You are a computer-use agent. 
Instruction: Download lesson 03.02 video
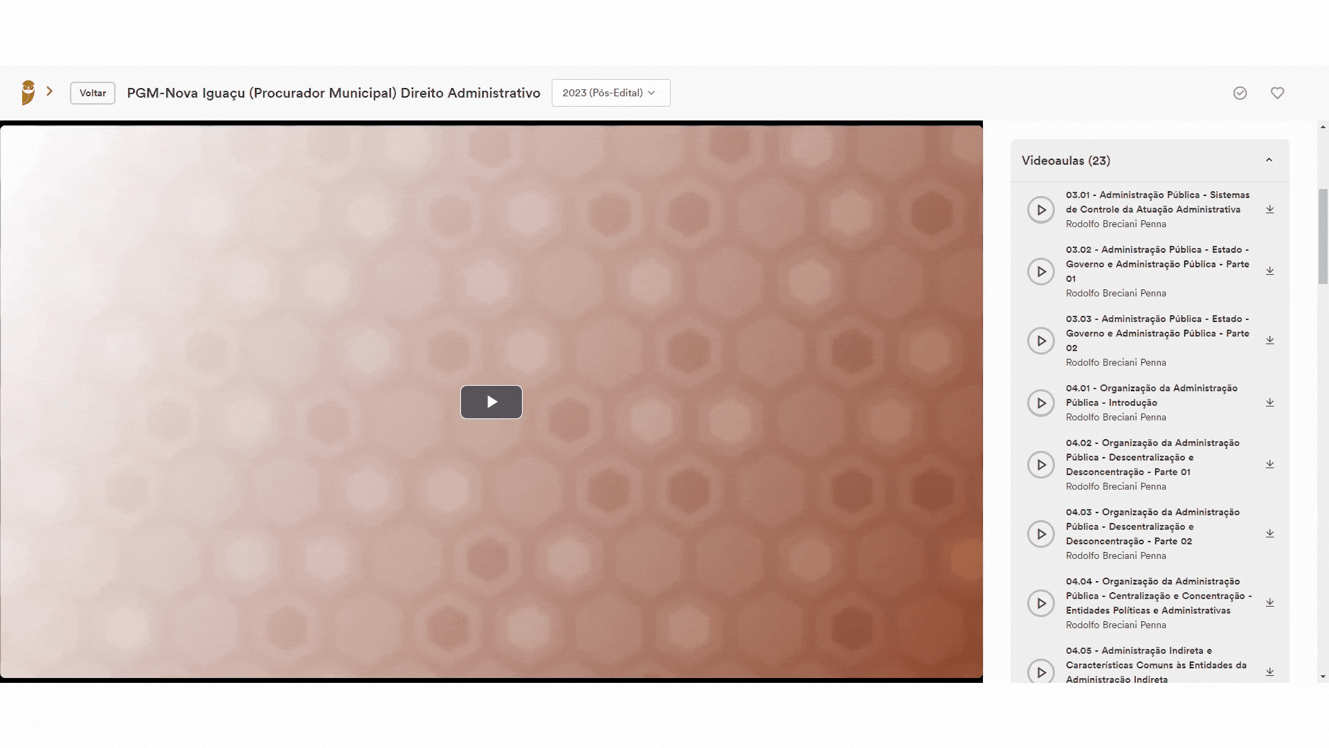point(1270,271)
